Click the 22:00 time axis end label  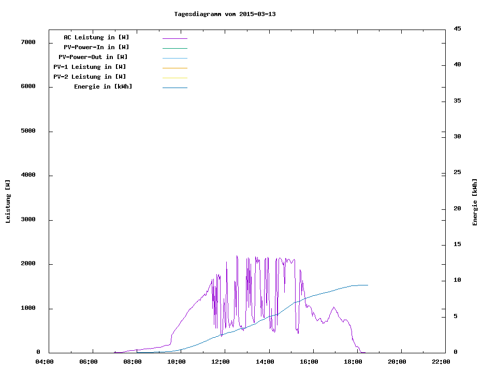441,362
